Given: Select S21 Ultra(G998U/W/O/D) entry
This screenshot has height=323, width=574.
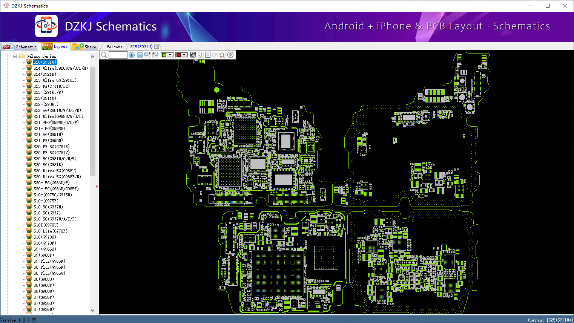Looking at the screenshot, I should [x=58, y=116].
